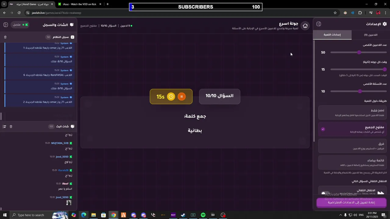Image resolution: width=390 pixels, height=219 pixels.
Task: Open the Chrome three-dot menu
Action: [x=386, y=13]
